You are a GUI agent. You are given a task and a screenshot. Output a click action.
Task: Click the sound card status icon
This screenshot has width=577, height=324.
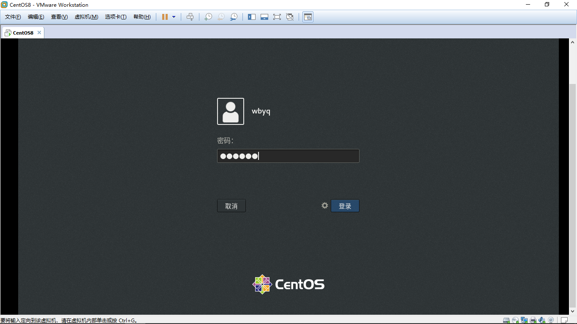pos(542,320)
